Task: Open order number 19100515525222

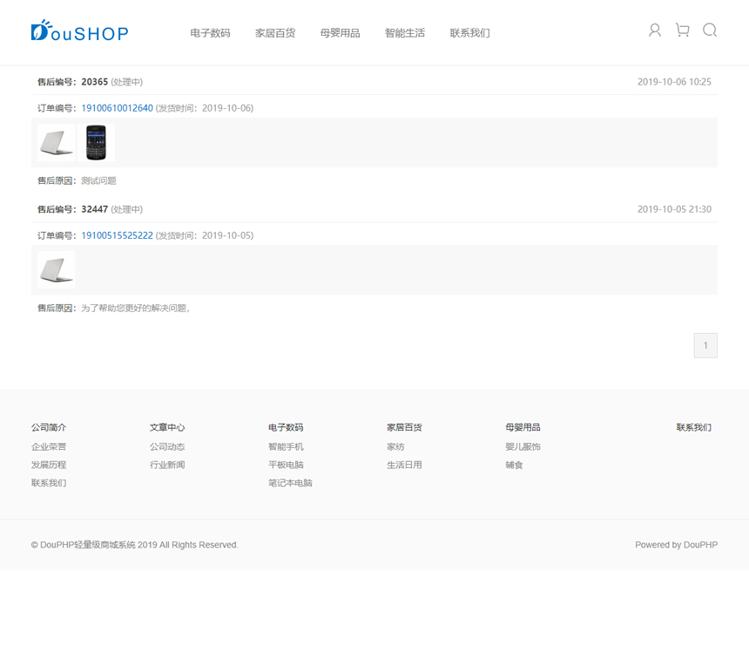Action: click(x=117, y=235)
